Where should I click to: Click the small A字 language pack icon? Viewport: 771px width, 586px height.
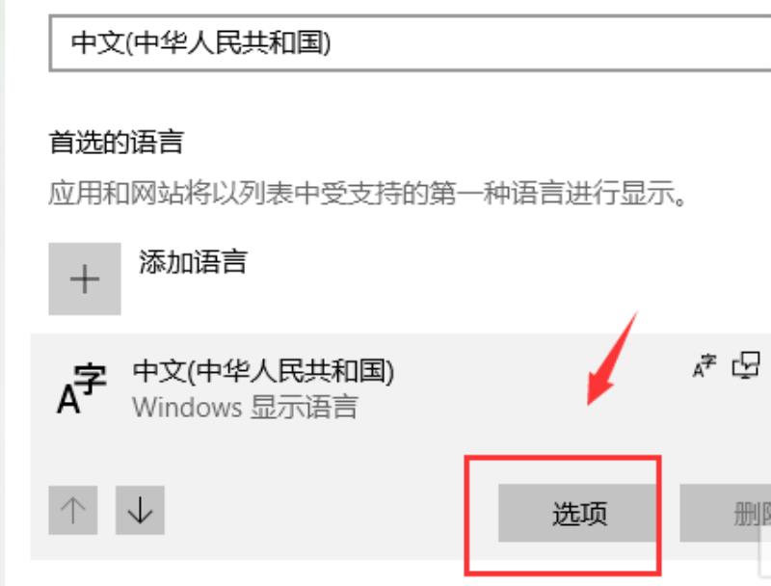705,365
